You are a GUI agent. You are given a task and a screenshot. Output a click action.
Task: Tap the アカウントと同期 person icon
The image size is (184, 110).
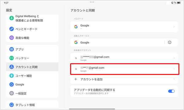(12, 67)
